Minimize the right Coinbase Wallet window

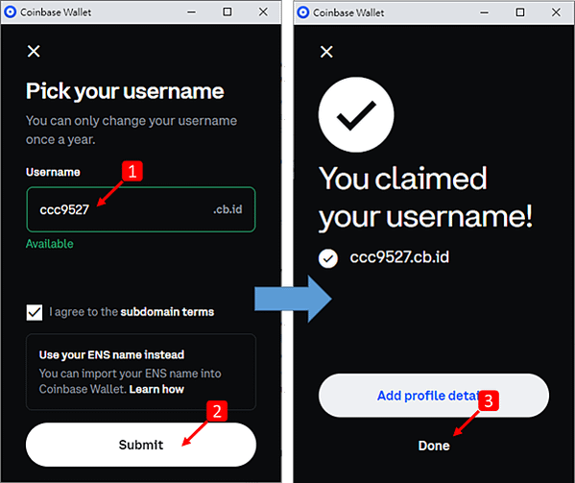coord(485,12)
